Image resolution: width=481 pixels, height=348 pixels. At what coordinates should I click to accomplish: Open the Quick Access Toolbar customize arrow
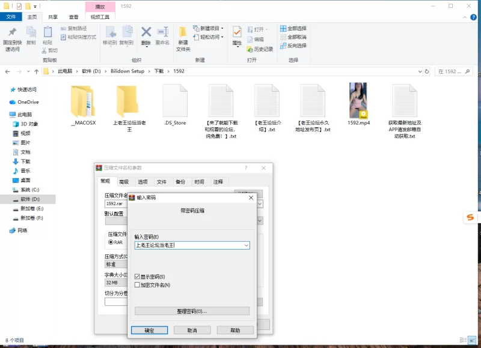(35, 6)
